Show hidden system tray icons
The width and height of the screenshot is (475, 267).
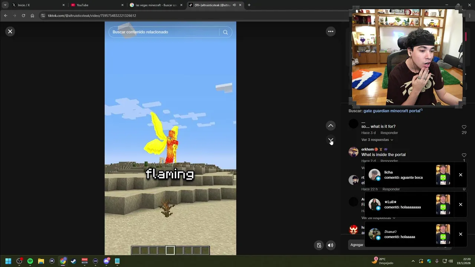(413, 261)
